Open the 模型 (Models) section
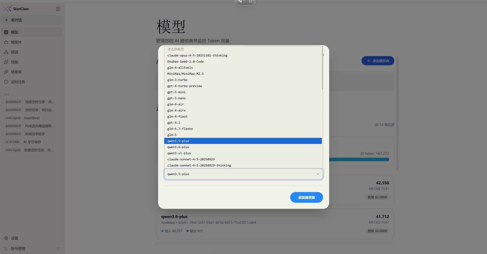487x254 pixels. point(15,32)
